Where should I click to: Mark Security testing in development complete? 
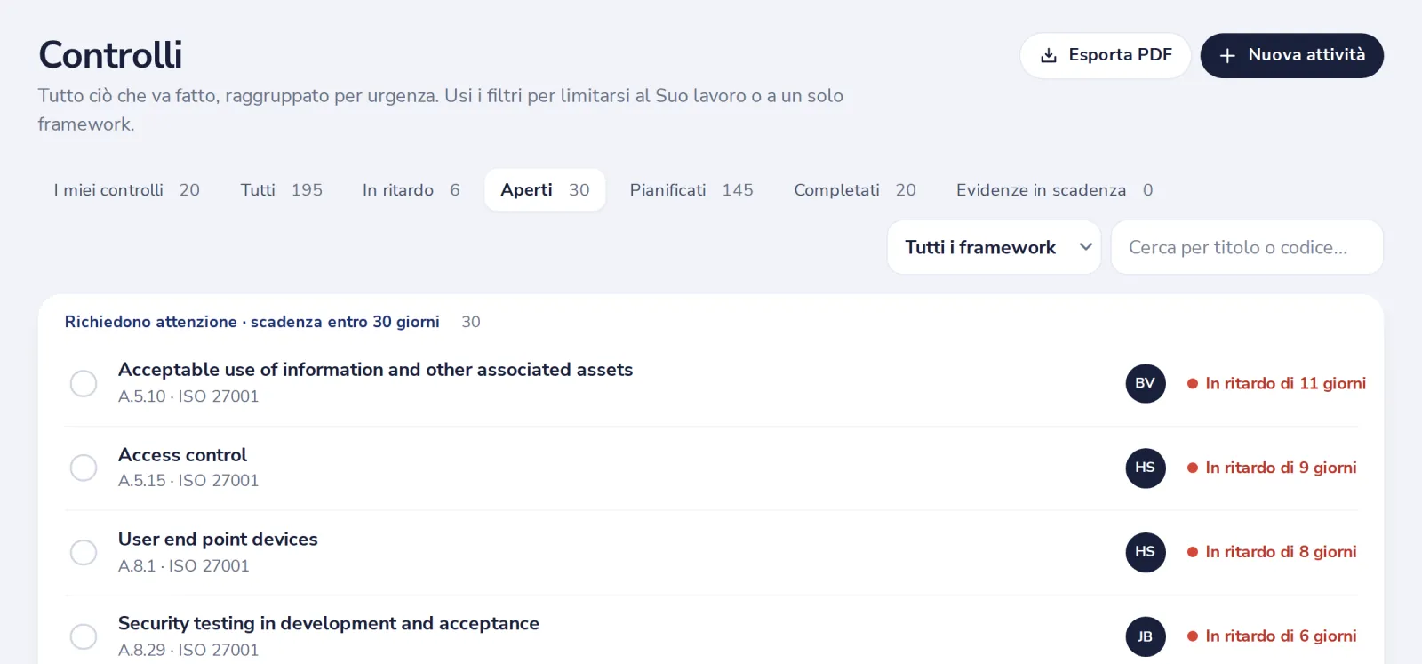tap(84, 636)
